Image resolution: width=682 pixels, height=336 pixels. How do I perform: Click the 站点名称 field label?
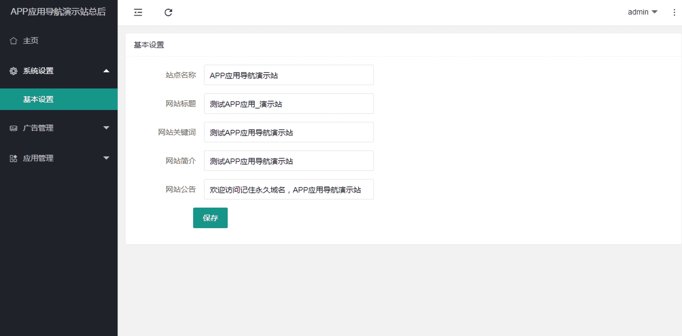click(181, 75)
